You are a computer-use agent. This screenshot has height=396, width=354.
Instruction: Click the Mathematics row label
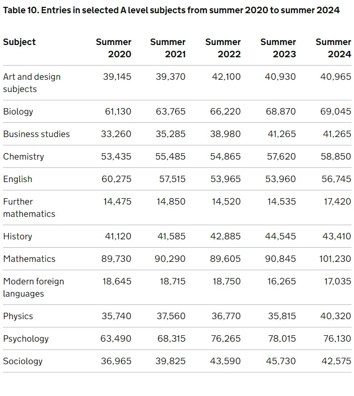[29, 259]
